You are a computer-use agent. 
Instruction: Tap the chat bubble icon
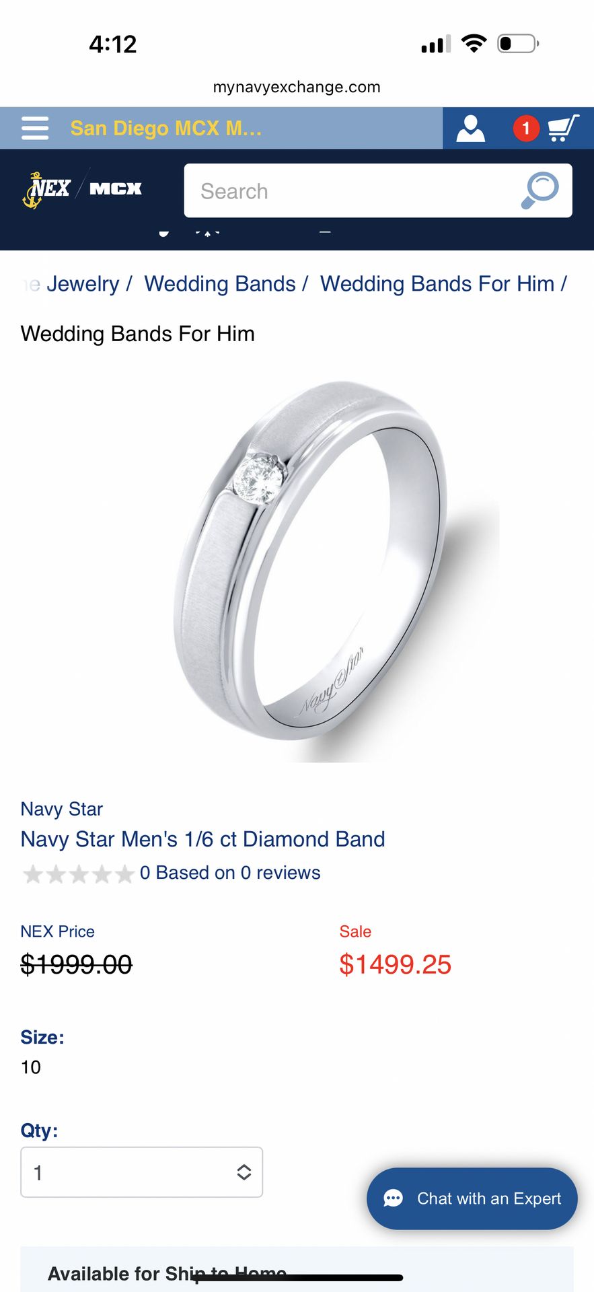coord(394,1198)
